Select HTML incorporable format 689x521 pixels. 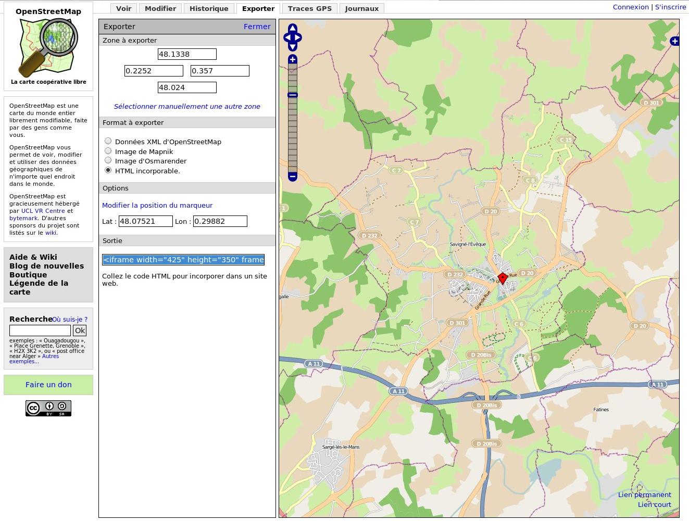pyautogui.click(x=108, y=170)
